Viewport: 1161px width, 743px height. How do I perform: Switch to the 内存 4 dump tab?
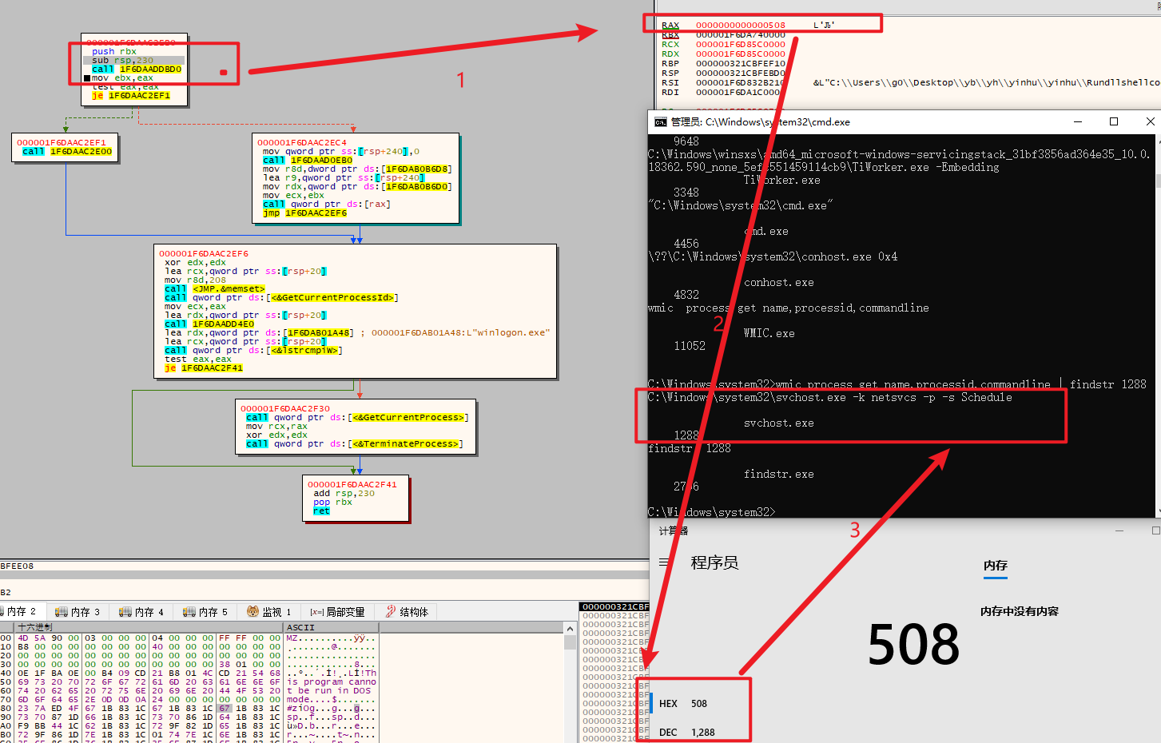[141, 612]
